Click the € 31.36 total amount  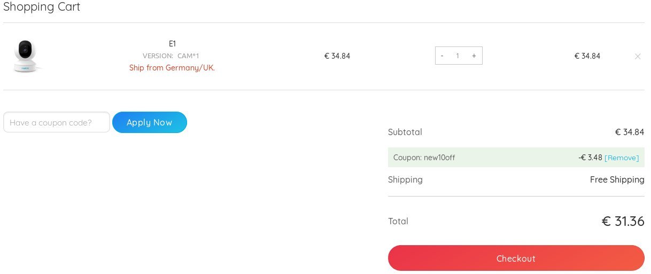(x=623, y=221)
